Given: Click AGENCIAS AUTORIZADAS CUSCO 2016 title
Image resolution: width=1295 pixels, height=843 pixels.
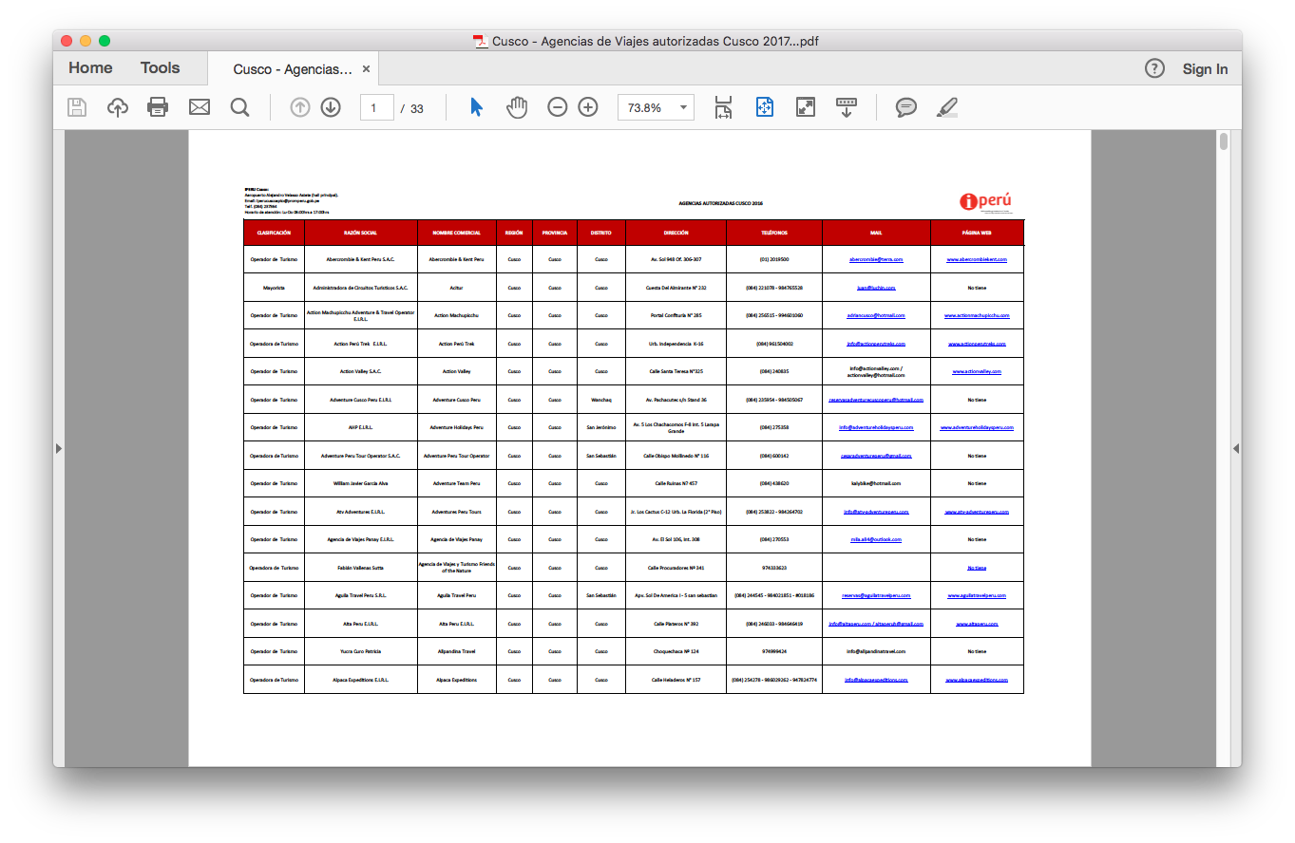Looking at the screenshot, I should [721, 203].
